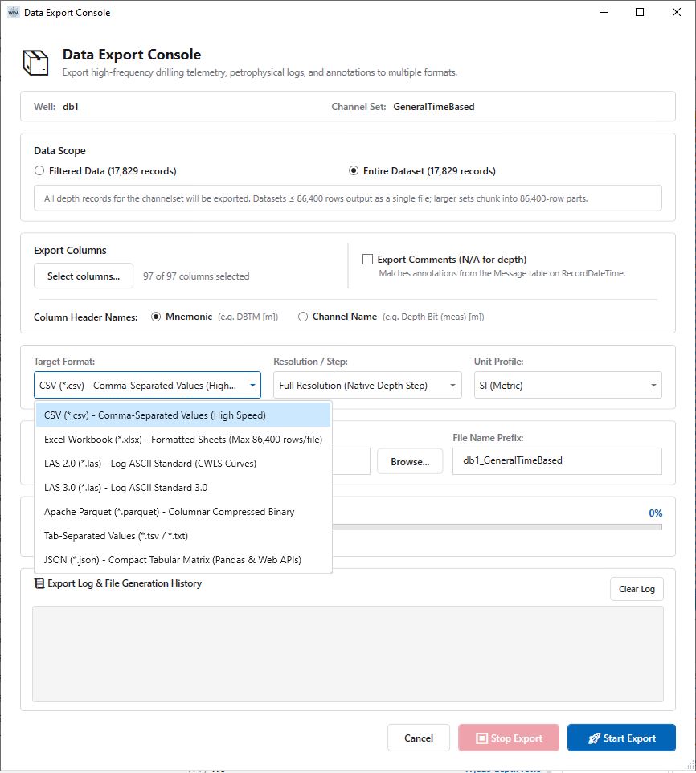The height and width of the screenshot is (773, 696).
Task: Open the Select columns dialog
Action: click(x=84, y=276)
